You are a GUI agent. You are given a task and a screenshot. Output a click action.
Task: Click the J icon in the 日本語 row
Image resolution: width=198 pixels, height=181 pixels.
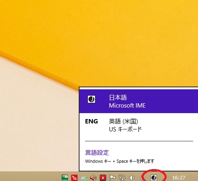point(91,99)
